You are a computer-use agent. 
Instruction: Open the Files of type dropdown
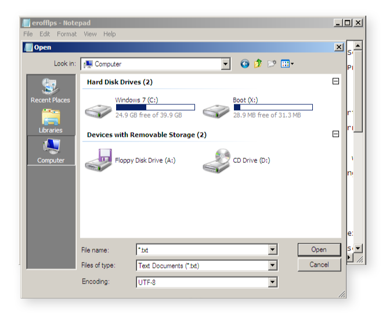click(x=272, y=266)
